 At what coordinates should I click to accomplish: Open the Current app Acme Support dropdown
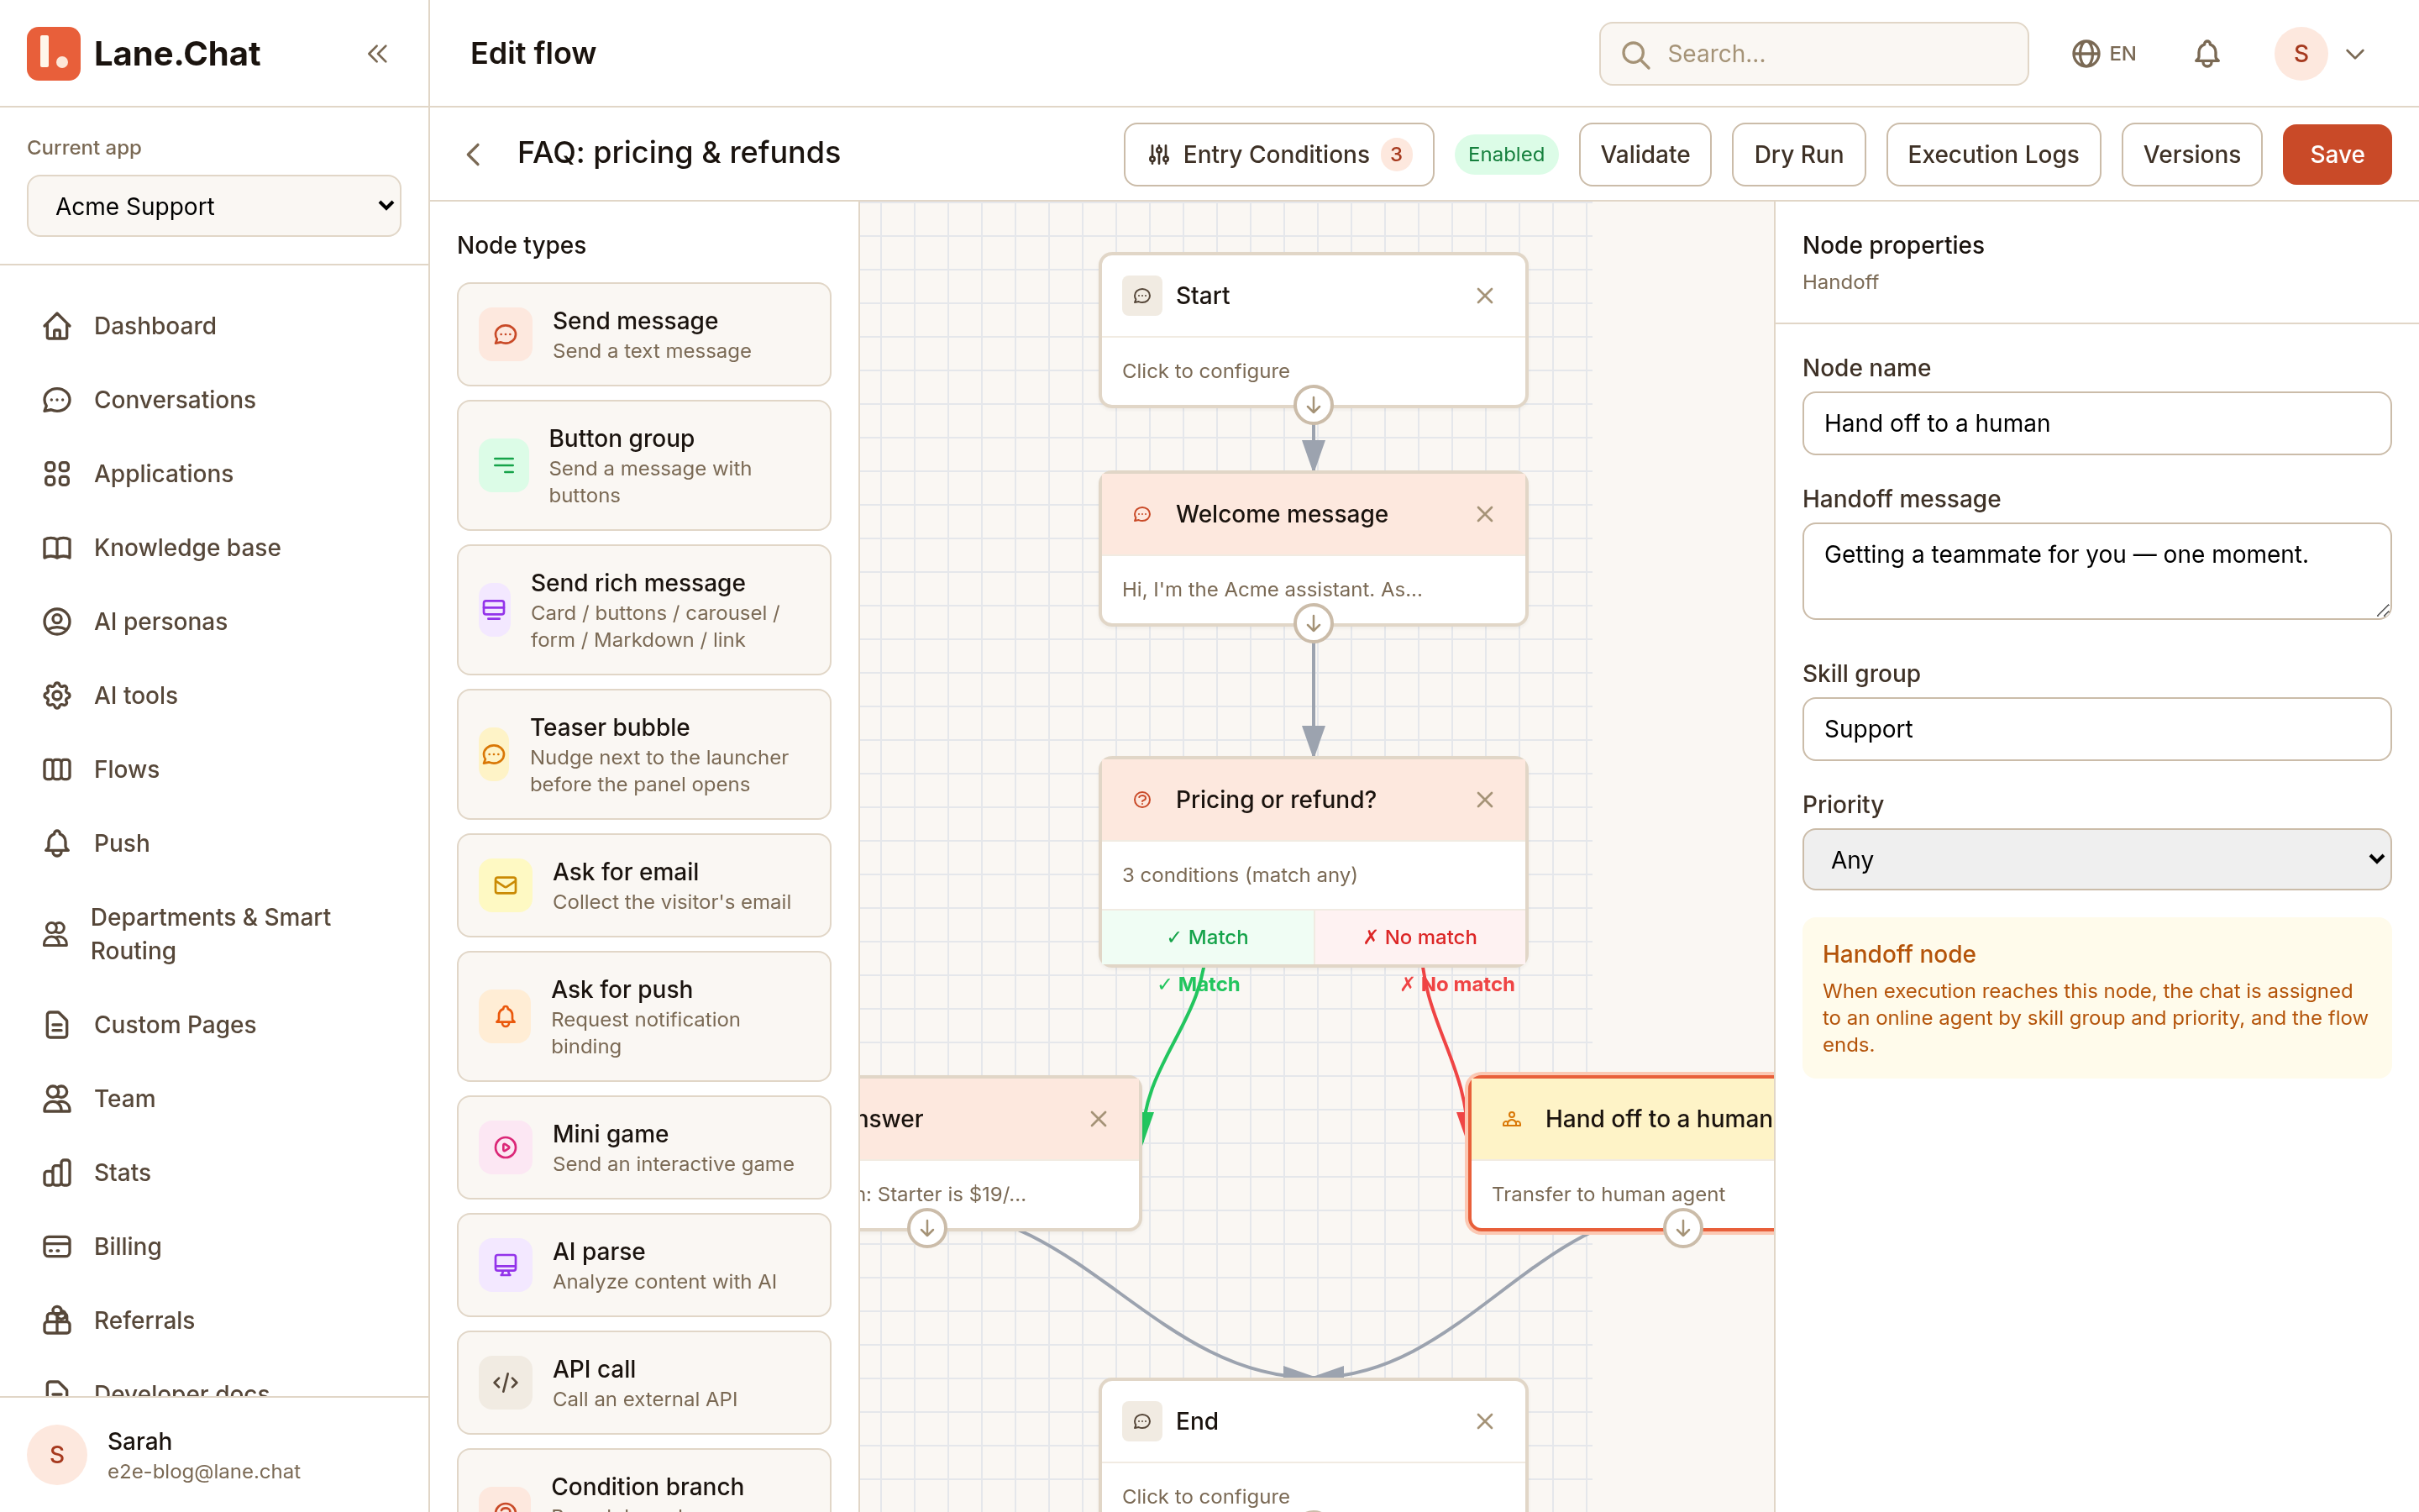[214, 206]
